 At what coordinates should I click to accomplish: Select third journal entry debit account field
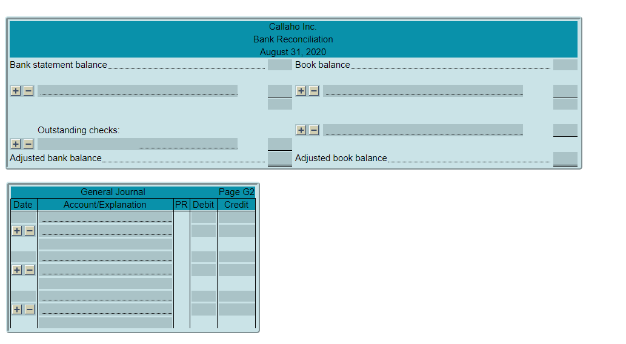105,296
